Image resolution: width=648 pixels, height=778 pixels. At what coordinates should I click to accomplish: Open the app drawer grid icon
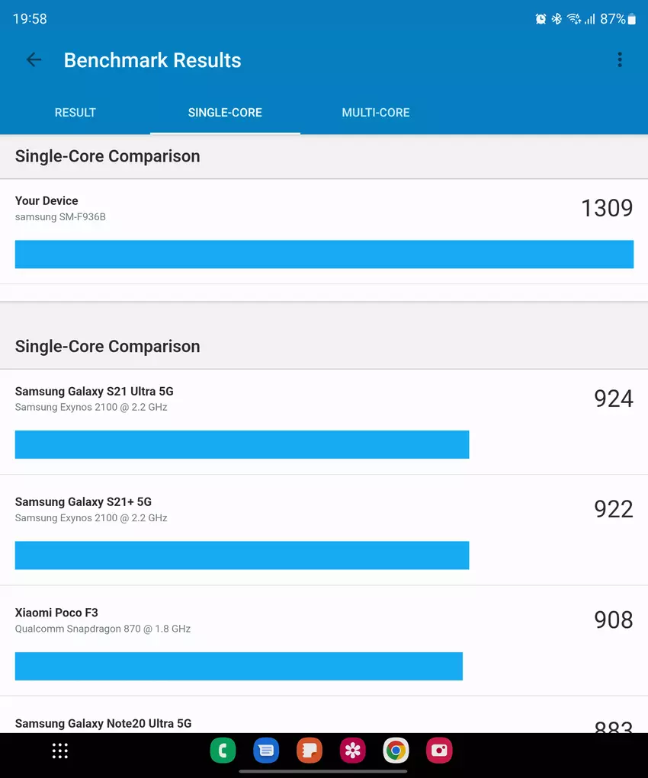point(60,751)
